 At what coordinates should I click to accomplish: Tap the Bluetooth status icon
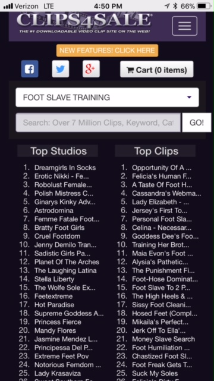coord(175,6)
